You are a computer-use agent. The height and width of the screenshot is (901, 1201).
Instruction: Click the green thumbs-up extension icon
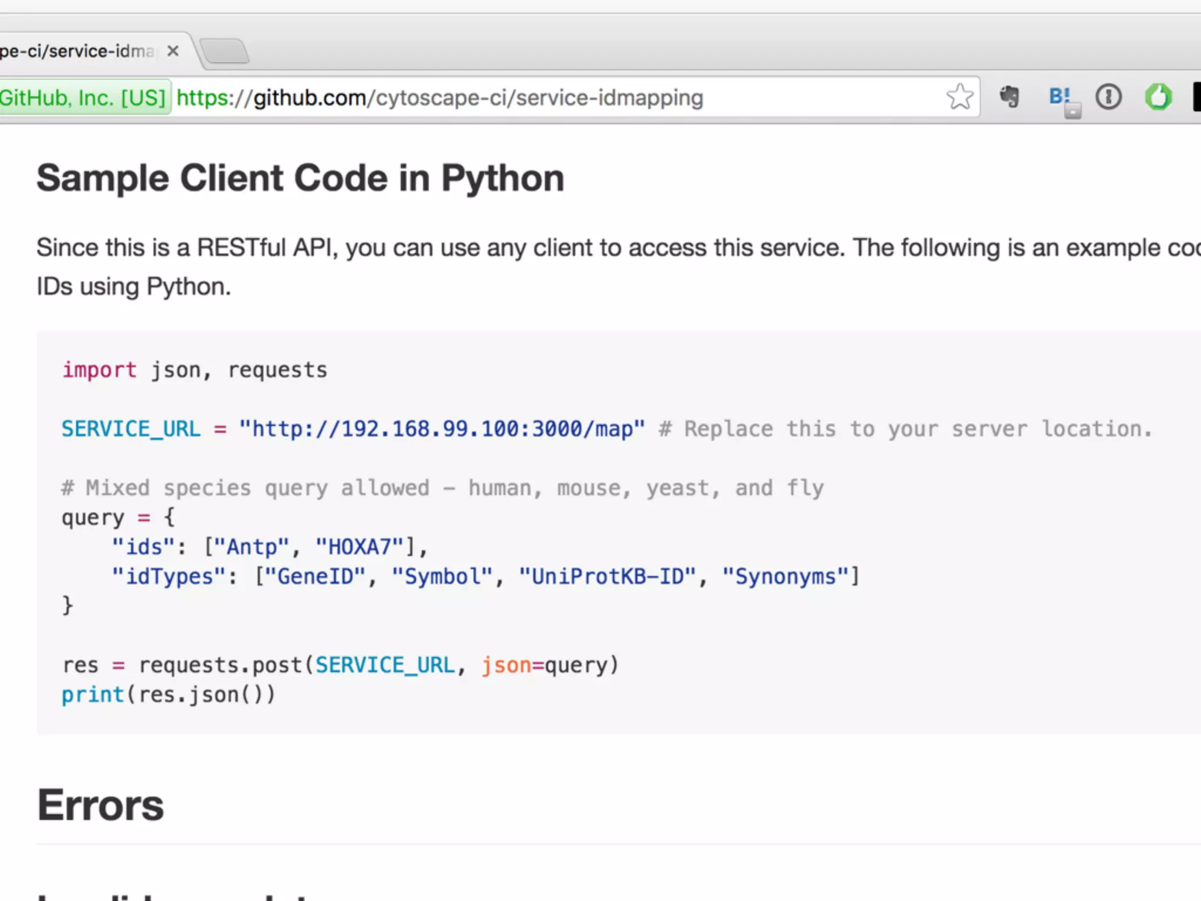point(1158,97)
